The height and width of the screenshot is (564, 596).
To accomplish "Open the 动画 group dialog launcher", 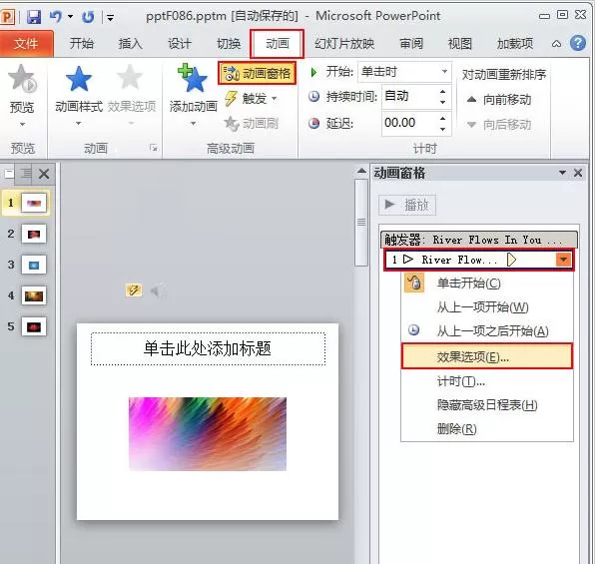I will [x=153, y=148].
